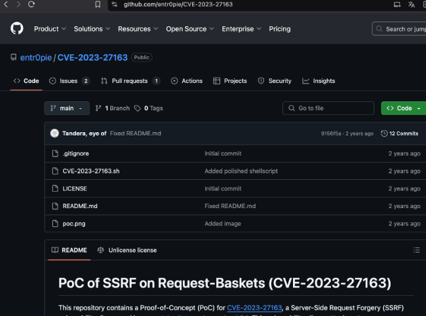Open GitHub home via the Octocat logo
426x316 pixels.
(x=17, y=28)
